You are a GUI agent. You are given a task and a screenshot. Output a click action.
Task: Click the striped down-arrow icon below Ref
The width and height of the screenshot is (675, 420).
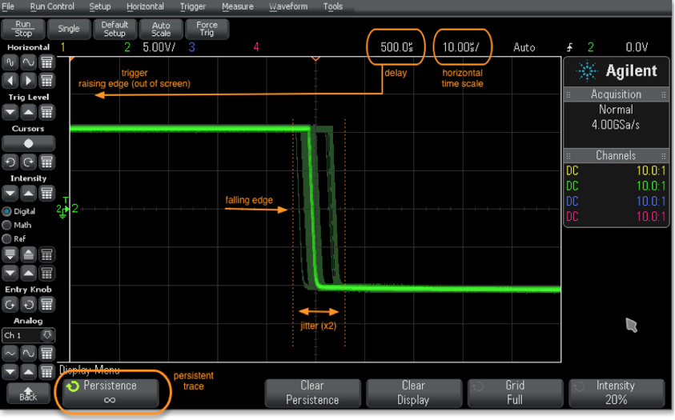point(10,255)
